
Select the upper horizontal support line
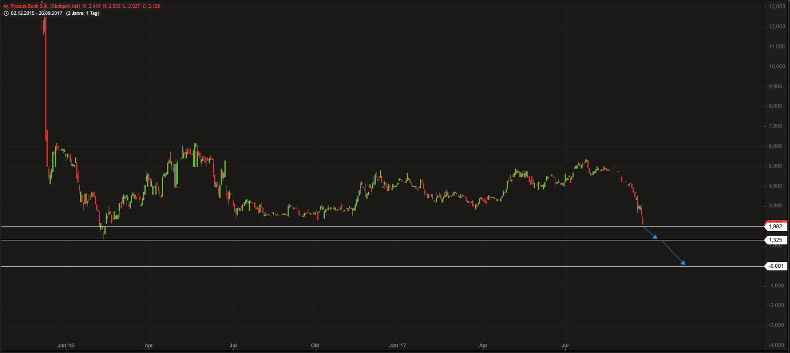[x=369, y=227]
